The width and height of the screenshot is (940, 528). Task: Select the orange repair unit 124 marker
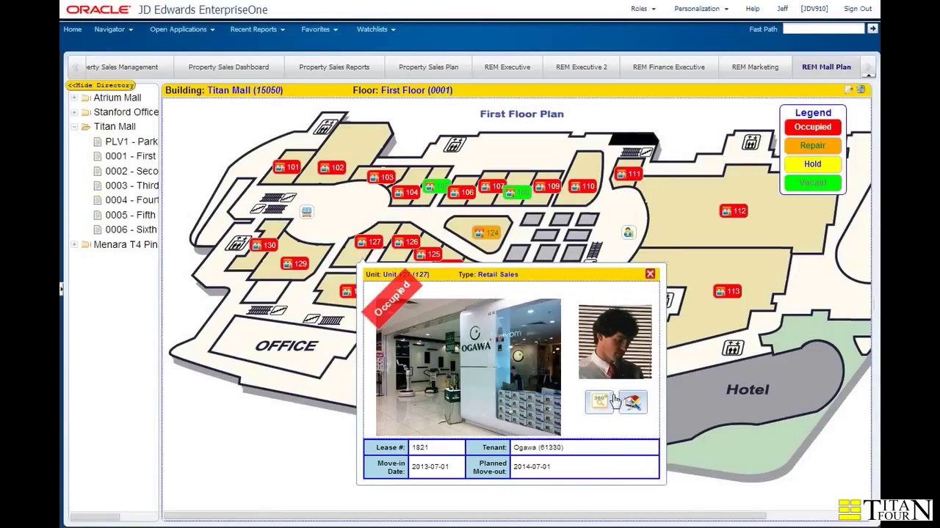point(487,233)
